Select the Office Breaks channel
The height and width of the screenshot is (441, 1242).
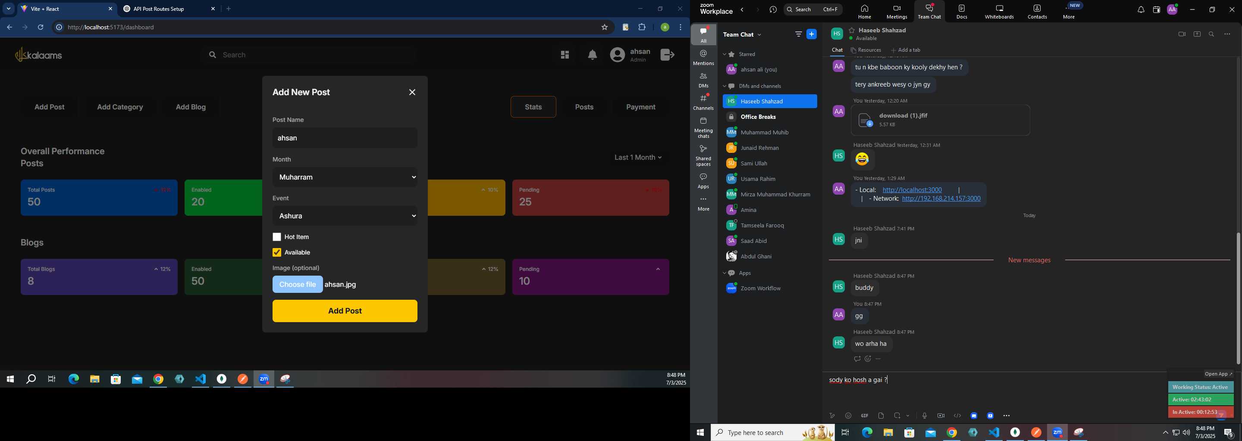tap(769, 117)
